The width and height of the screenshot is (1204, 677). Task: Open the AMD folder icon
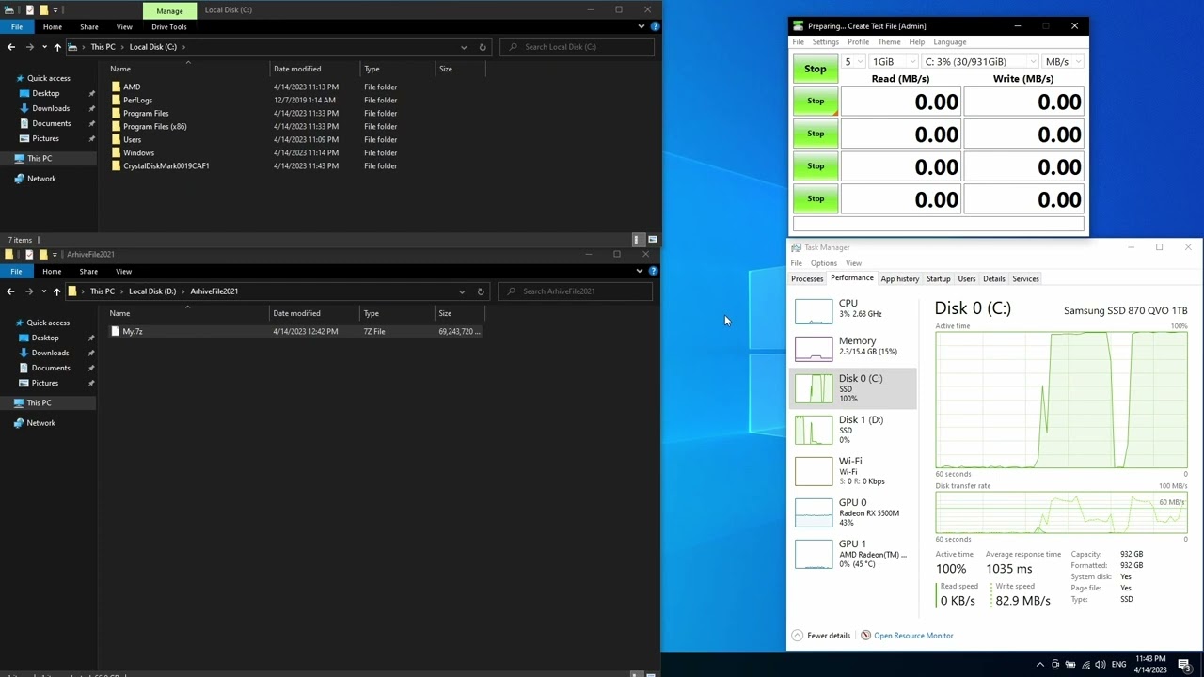[x=116, y=87]
